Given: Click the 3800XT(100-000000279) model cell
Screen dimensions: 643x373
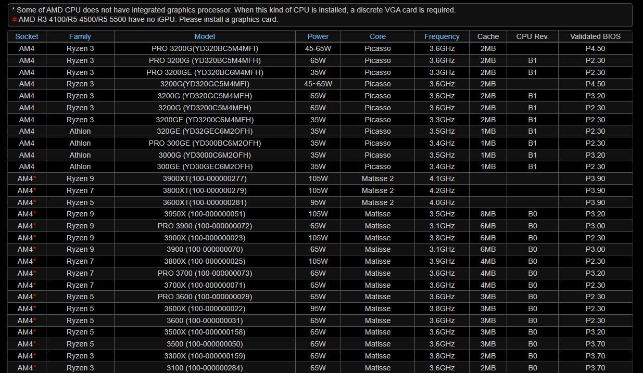Looking at the screenshot, I should point(205,190).
